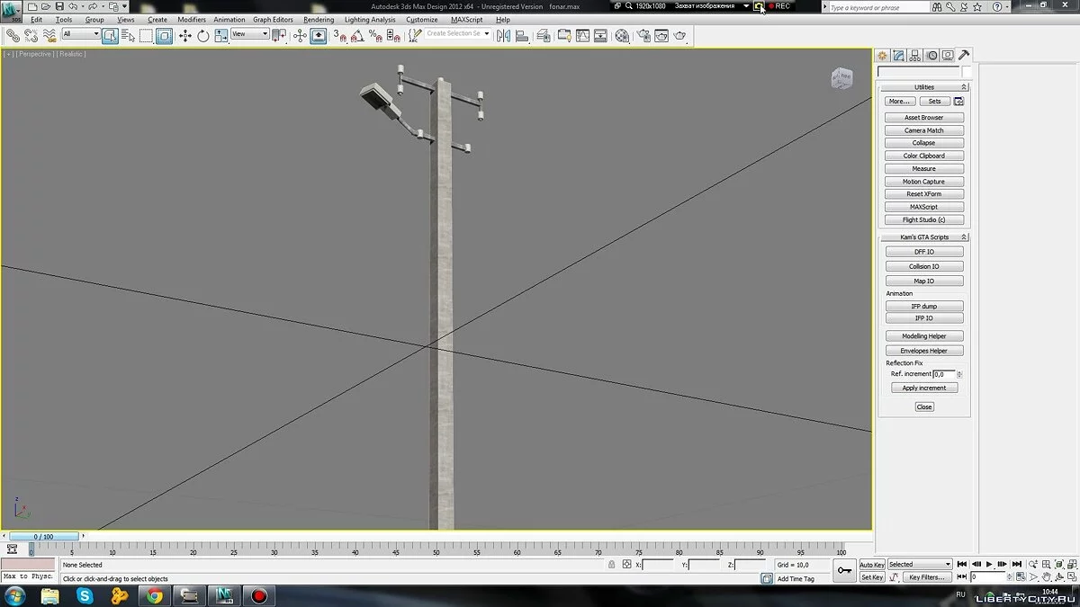Open the Modifiers menu
The height and width of the screenshot is (607, 1080).
tap(191, 20)
